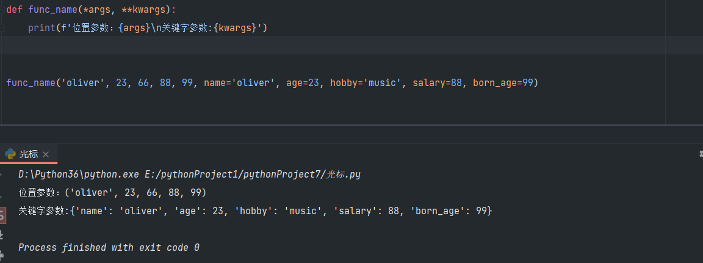
Task: Open run panel settings via the gear icon
Action: pos(699,154)
